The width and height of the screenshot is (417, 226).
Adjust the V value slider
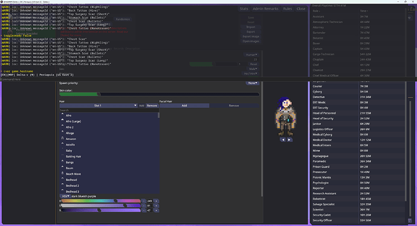(x=101, y=210)
